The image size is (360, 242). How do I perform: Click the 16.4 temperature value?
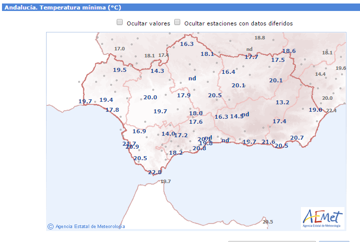[x=228, y=72]
